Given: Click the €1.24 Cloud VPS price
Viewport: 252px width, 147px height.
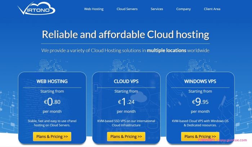Looking at the screenshot, I should [x=126, y=102].
